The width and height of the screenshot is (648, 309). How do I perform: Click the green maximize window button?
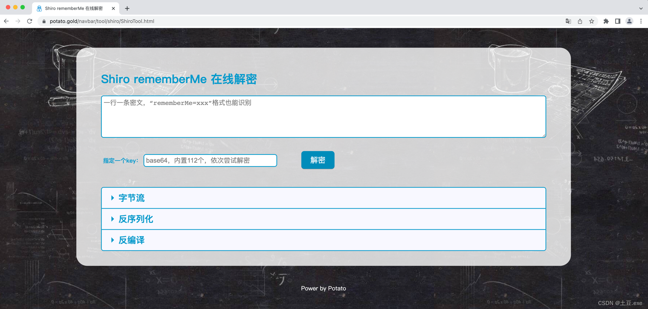point(23,7)
